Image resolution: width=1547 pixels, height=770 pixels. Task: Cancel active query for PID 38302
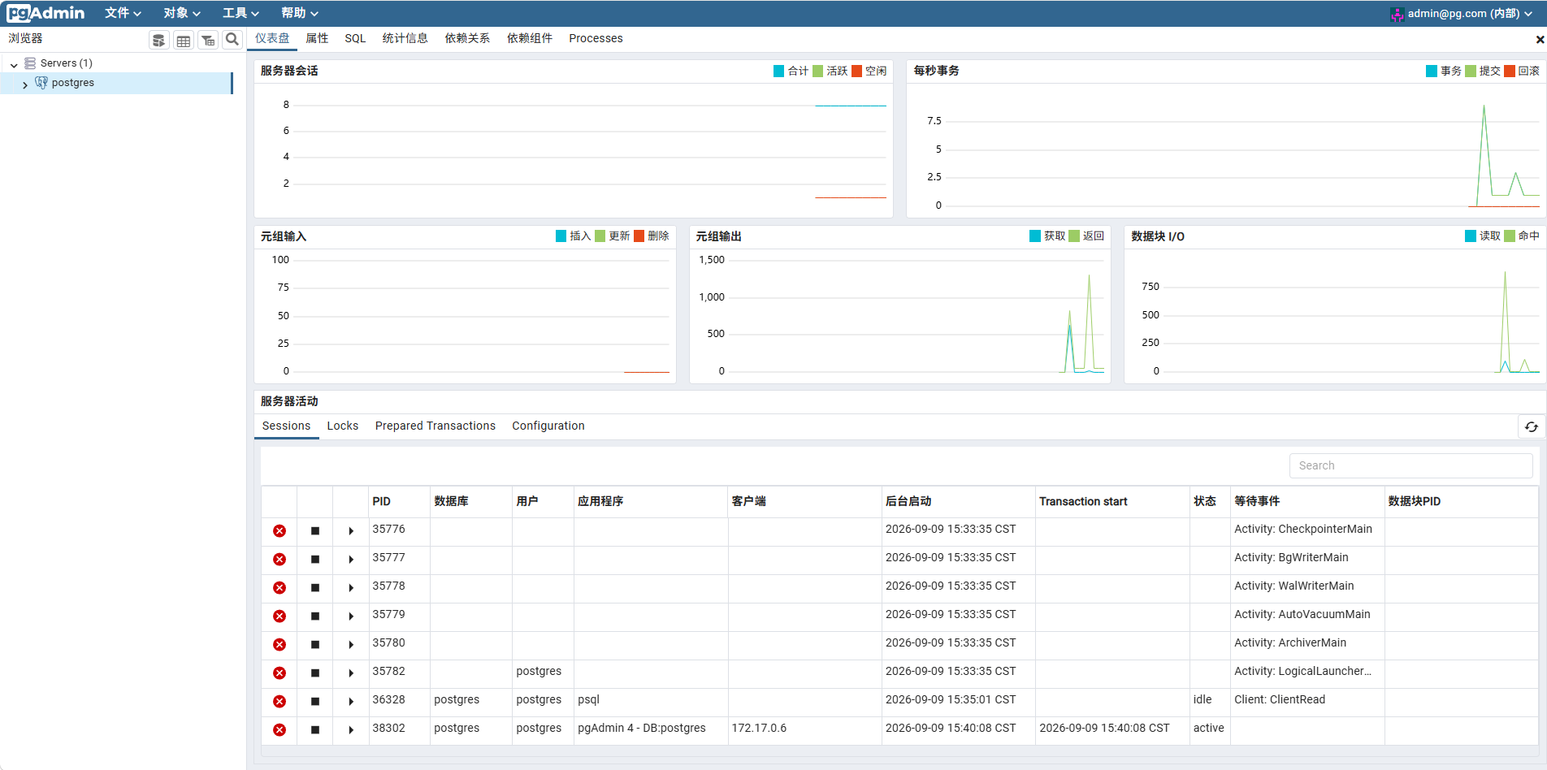(315, 730)
